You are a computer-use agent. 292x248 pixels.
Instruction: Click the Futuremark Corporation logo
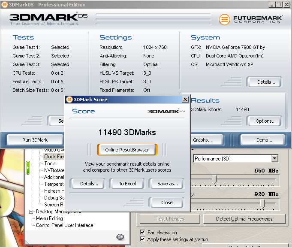click(x=251, y=19)
